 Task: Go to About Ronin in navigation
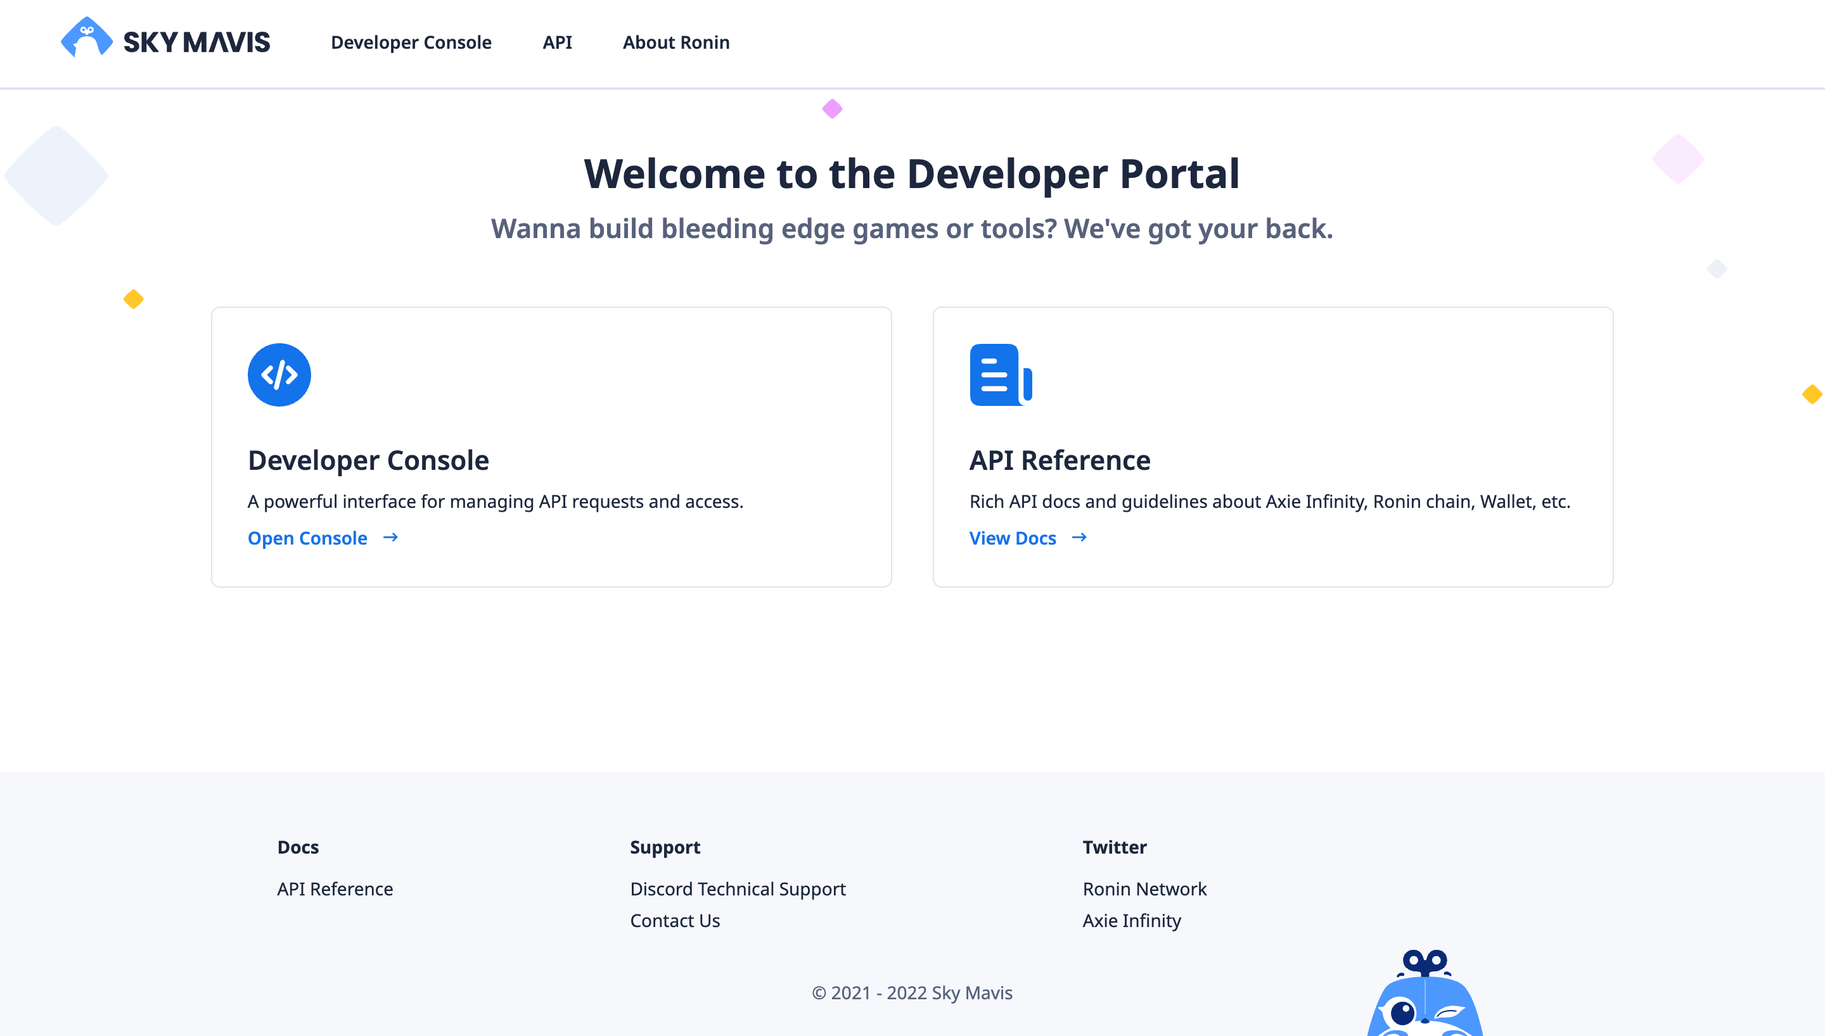tap(676, 42)
